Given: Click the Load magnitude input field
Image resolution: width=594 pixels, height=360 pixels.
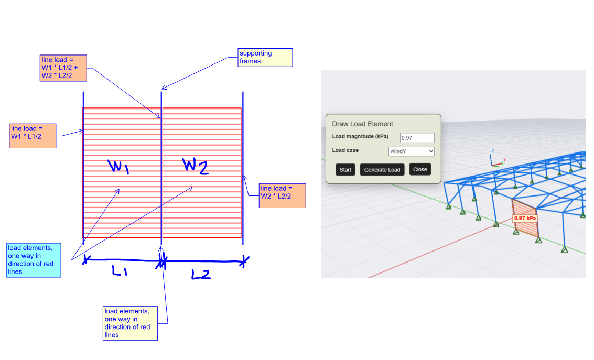Looking at the screenshot, I should tap(417, 138).
